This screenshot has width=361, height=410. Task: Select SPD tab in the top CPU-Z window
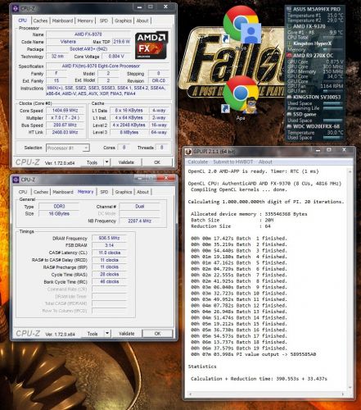point(104,20)
